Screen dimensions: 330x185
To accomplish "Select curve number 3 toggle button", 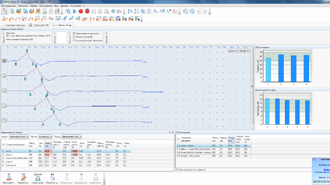I will [x=4, y=90].
